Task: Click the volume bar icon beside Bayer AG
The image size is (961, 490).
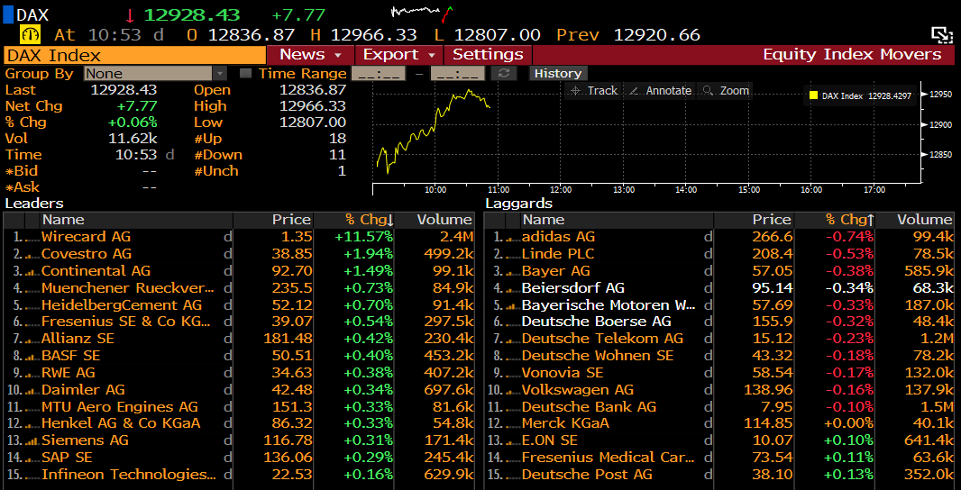Action: click(512, 272)
